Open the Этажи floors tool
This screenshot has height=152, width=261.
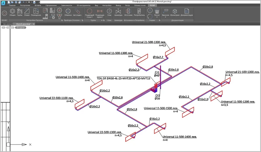27,12
